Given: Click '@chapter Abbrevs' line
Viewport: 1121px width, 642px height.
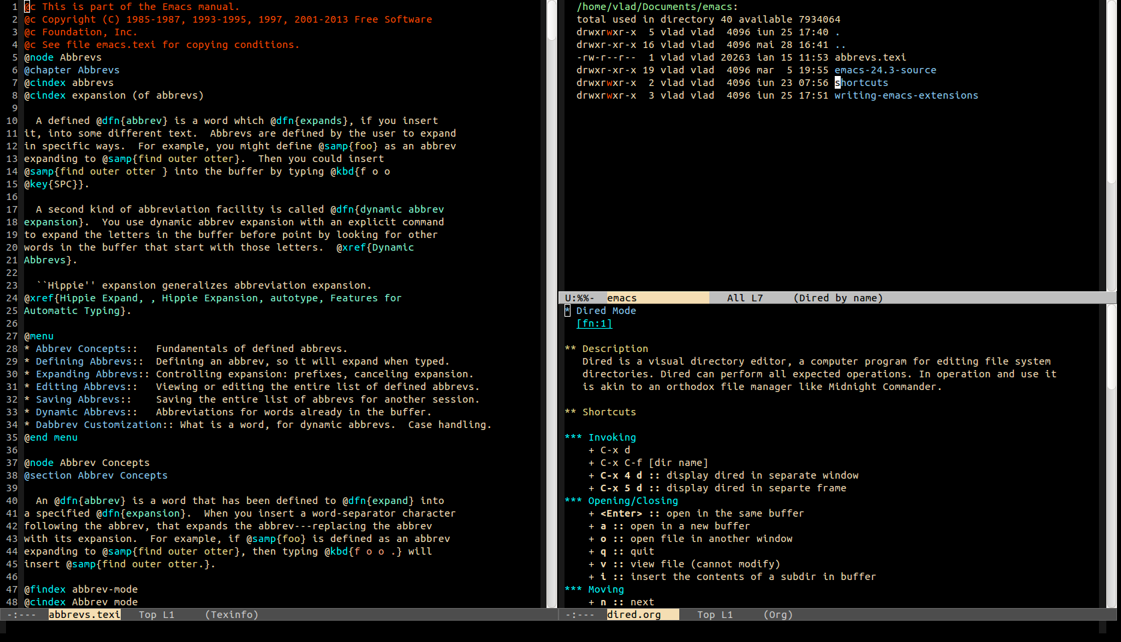Looking at the screenshot, I should pyautogui.click(x=72, y=70).
